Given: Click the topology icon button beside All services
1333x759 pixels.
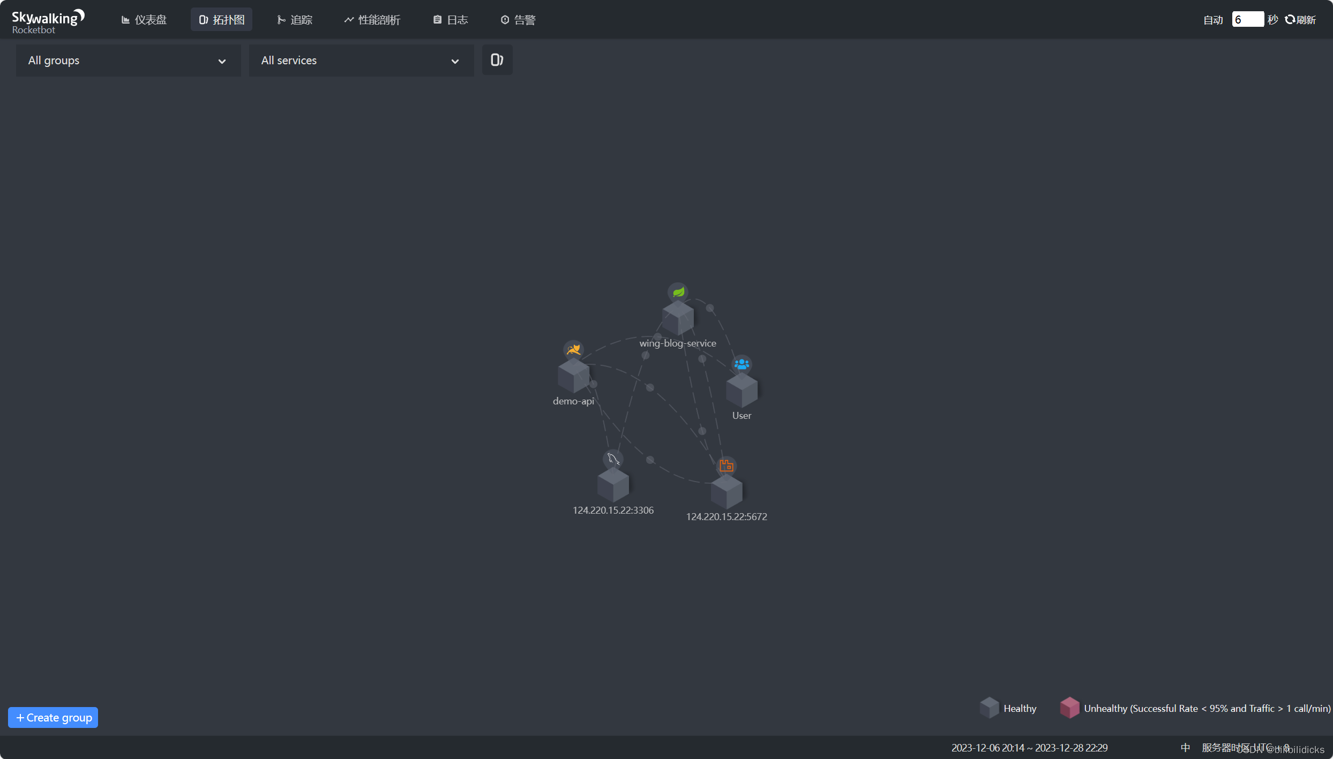Looking at the screenshot, I should point(497,60).
